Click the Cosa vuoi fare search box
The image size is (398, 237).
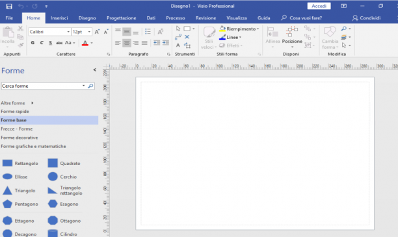302,18
